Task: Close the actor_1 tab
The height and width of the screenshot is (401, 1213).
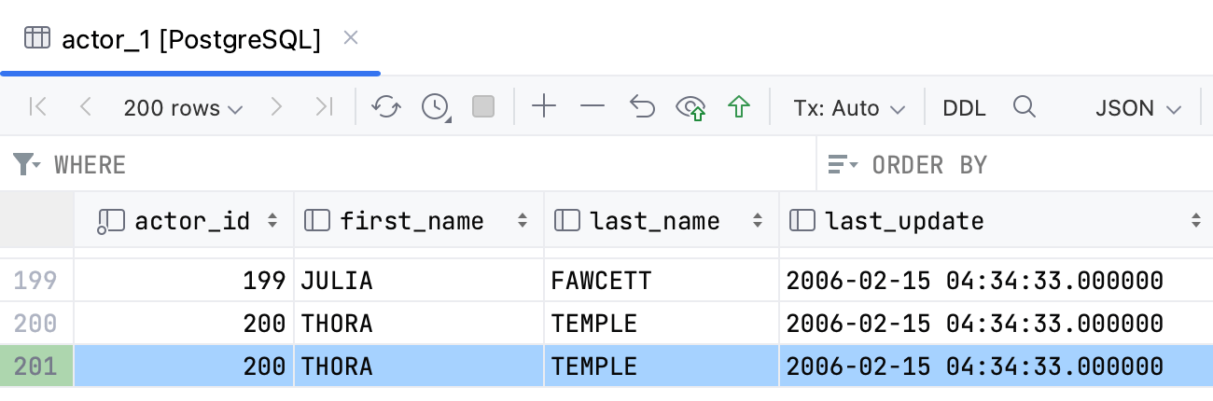Action: point(351,38)
